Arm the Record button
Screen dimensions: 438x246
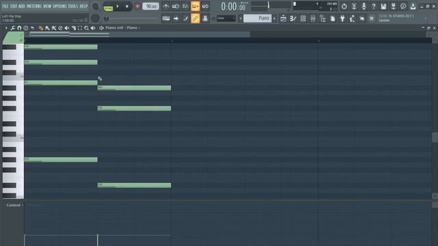tap(137, 6)
